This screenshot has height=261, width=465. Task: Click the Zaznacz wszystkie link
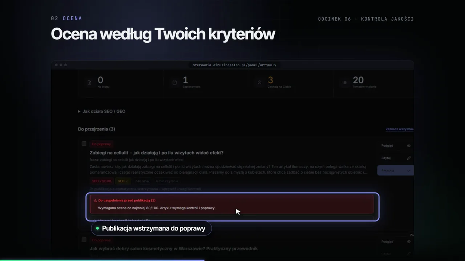(400, 129)
